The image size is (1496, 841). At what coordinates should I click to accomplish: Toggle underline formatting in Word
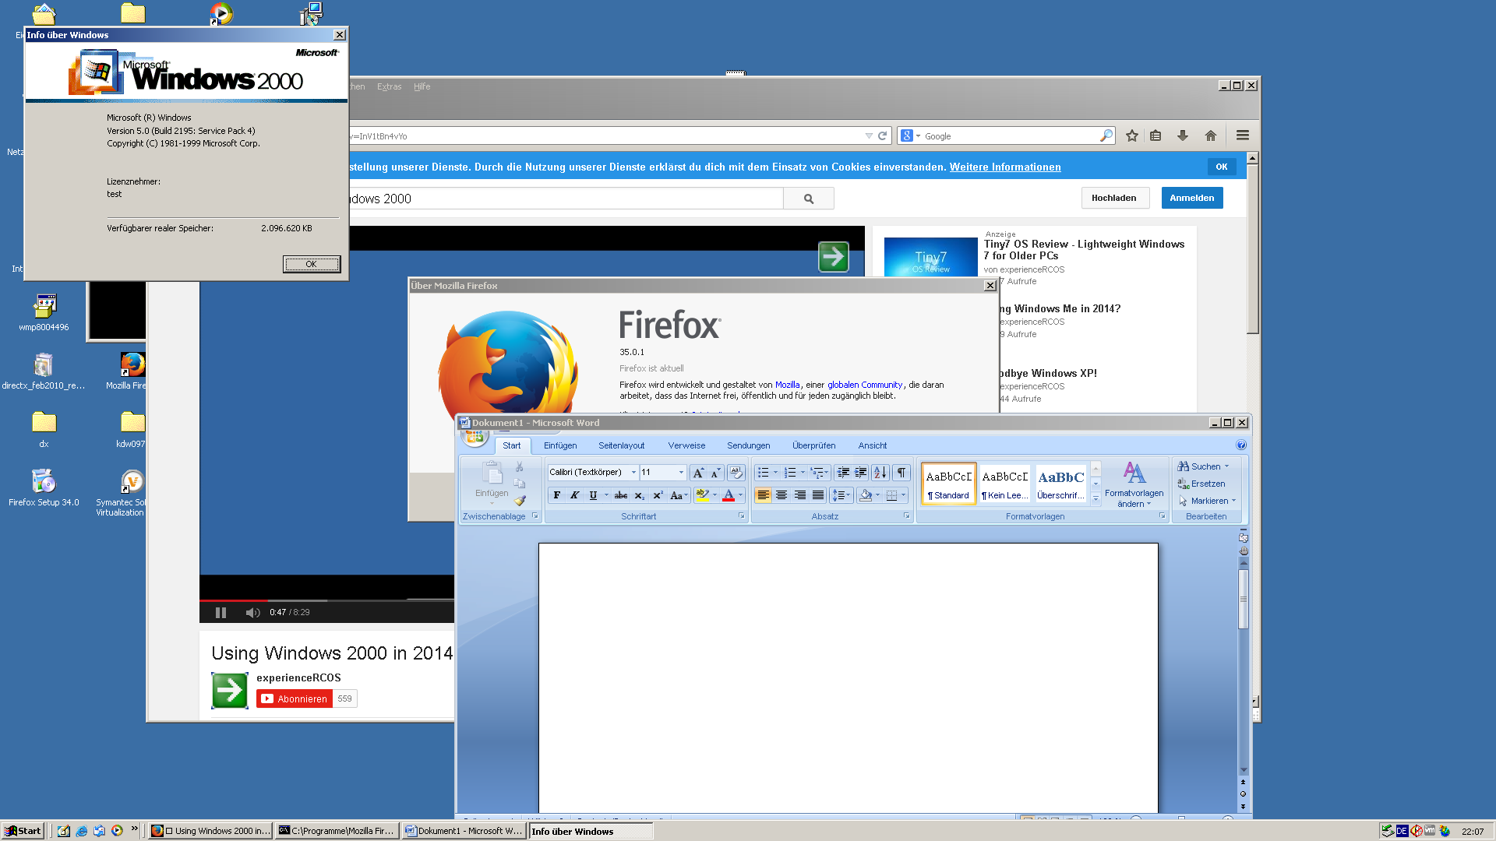pyautogui.click(x=593, y=495)
